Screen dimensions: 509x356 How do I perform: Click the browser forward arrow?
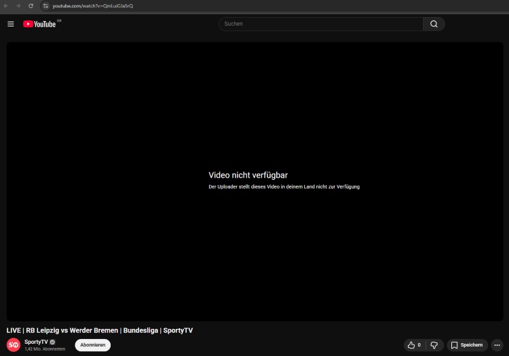click(18, 6)
